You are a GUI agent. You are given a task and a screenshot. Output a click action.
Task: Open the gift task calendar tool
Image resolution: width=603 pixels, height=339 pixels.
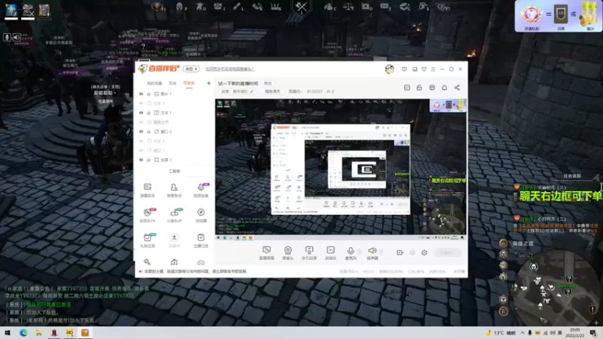pyautogui.click(x=148, y=240)
